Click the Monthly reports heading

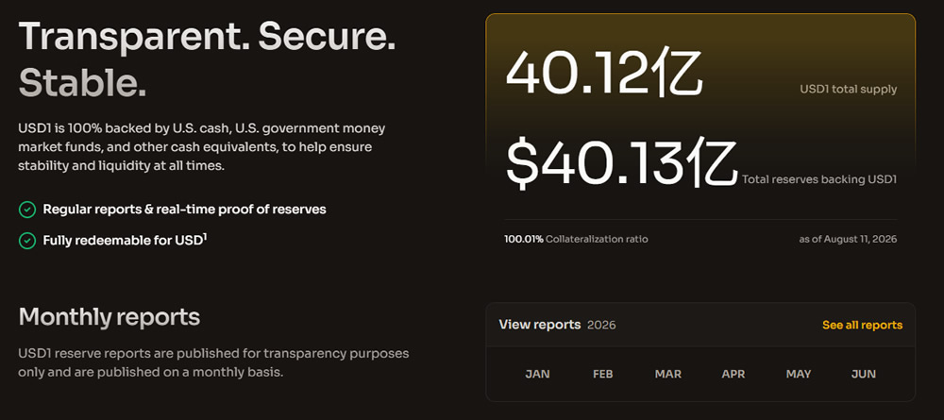[109, 316]
